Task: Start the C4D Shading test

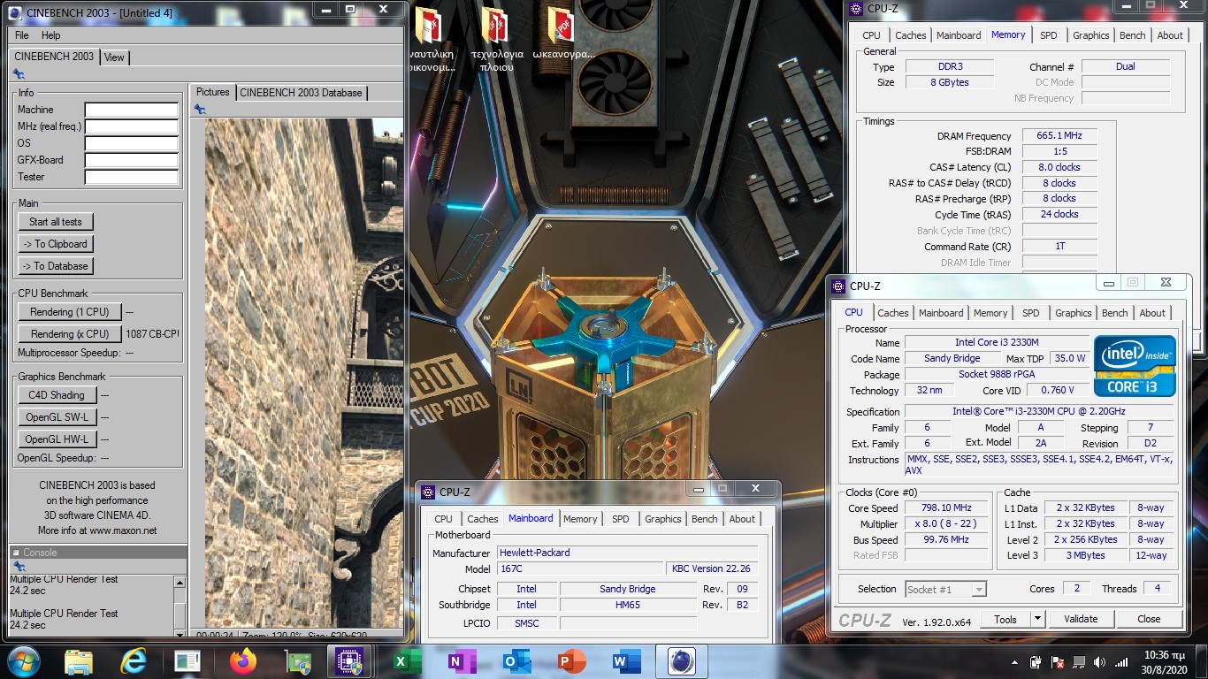Action: [x=57, y=395]
